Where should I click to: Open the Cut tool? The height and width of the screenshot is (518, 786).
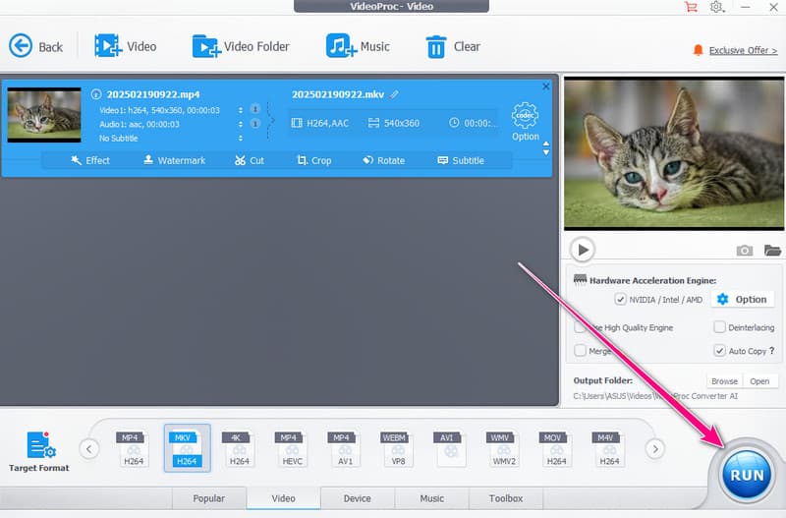[x=250, y=160]
